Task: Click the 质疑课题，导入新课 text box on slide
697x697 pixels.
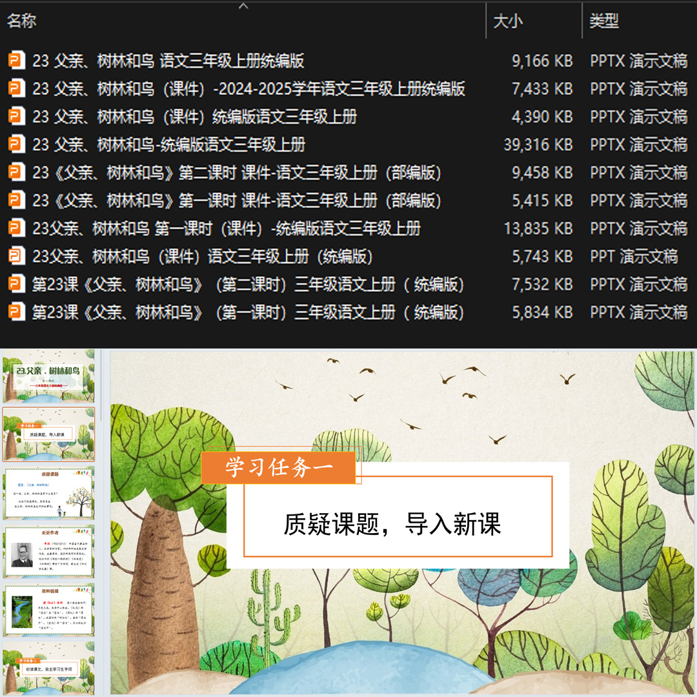Action: coord(398,516)
